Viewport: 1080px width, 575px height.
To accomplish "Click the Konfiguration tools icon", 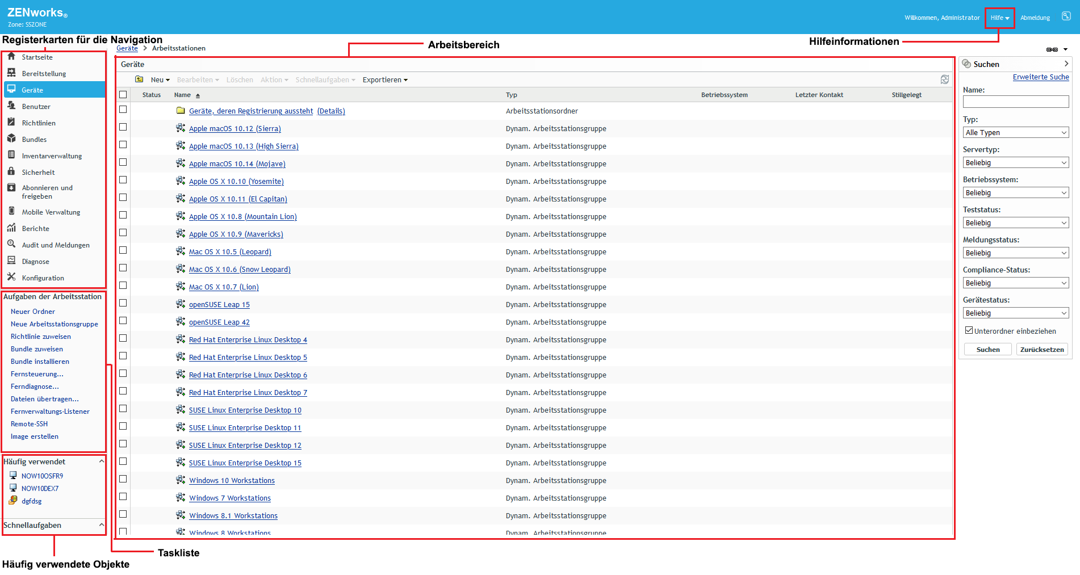I will point(11,277).
